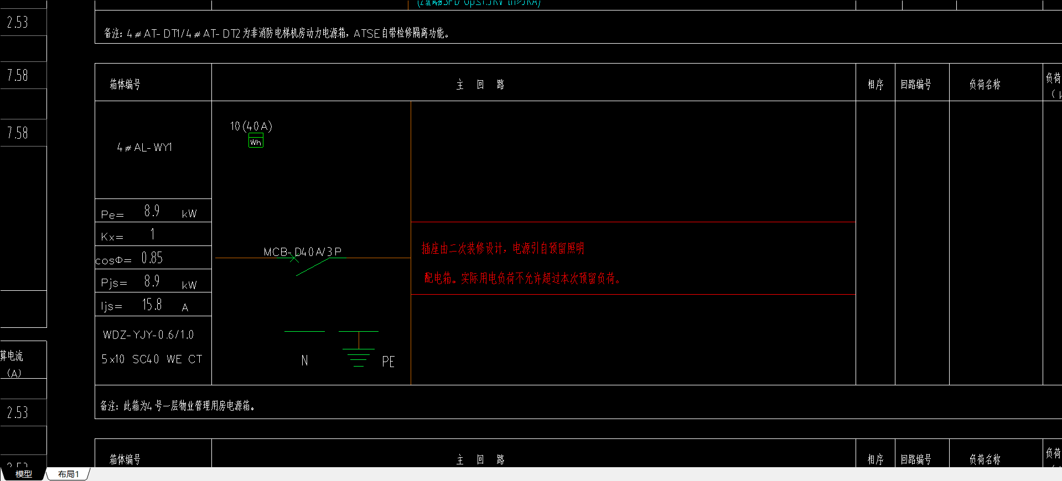Select the A unit next to Ijs=
1062x481 pixels.
coord(185,308)
